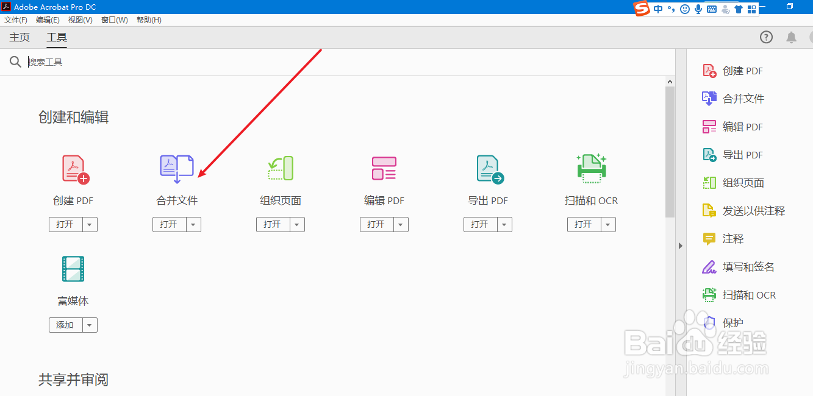Click 发送以供注释 icon in right sidebar
813x396 pixels.
click(x=709, y=211)
